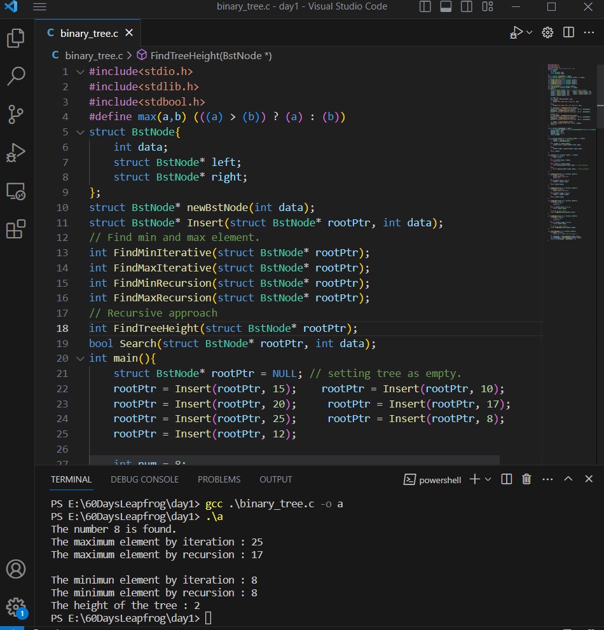This screenshot has width=604, height=630.
Task: Select the Run and Debug icon
Action: [x=15, y=153]
